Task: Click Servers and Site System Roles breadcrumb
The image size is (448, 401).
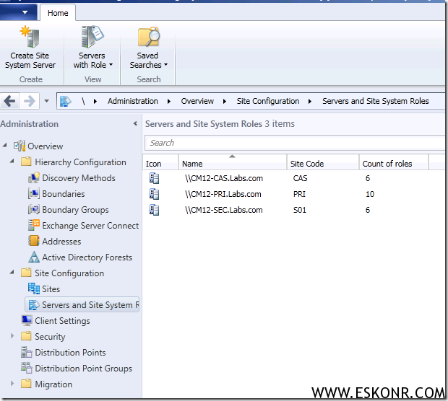Action: 376,101
